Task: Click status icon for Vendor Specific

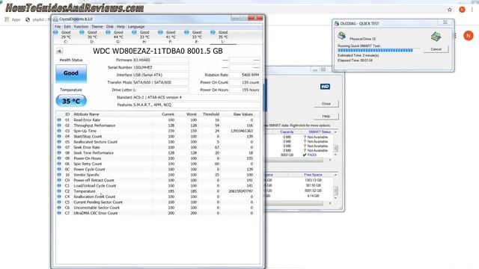Action: [59, 175]
